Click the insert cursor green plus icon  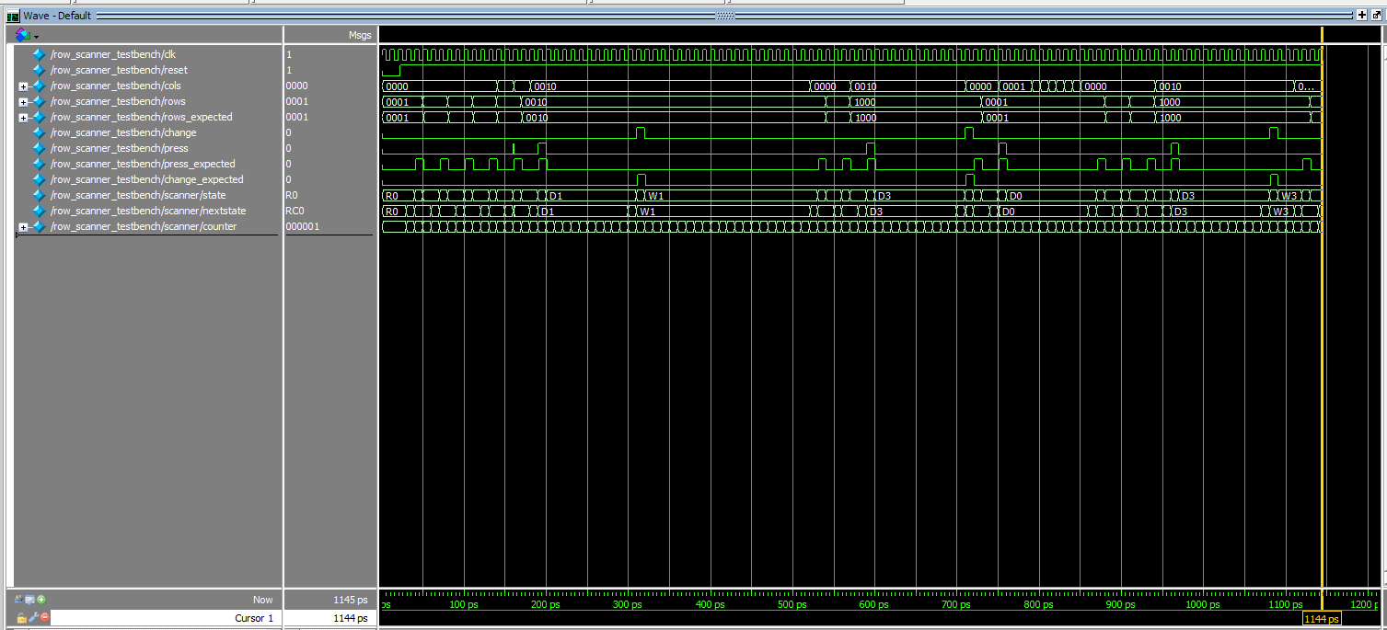41,600
